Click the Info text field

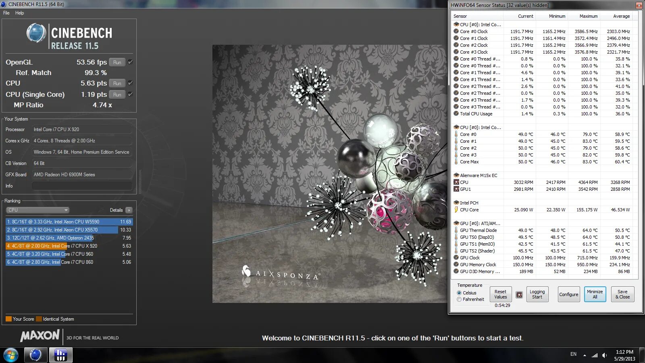tap(82, 186)
